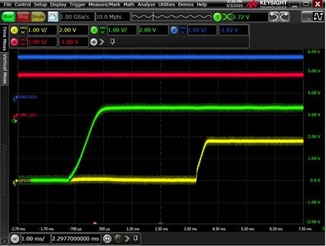Viewport: 326px width, 246px height.
Task: Click the undo arrow icon
Action: 274,17
